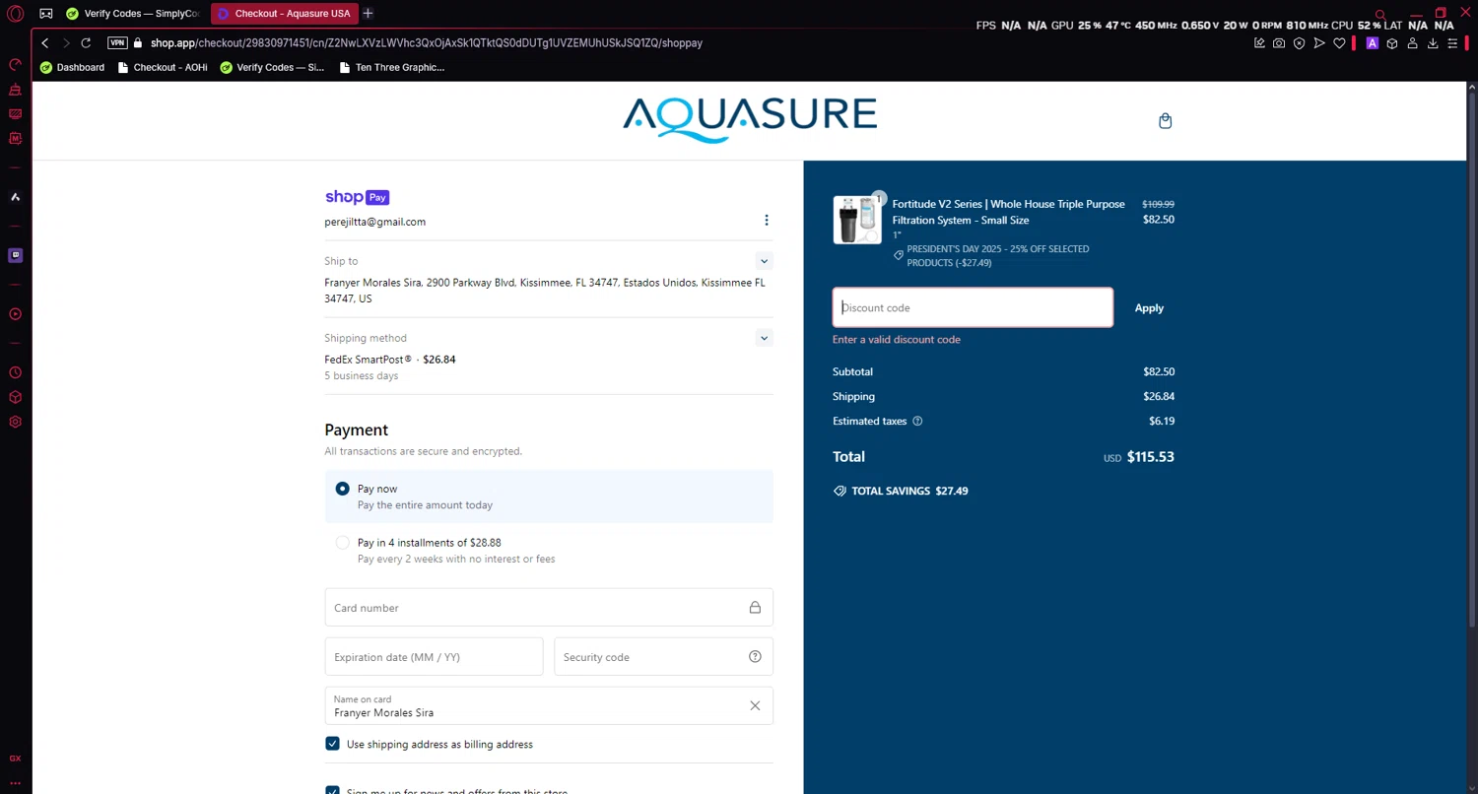Go back with the browser back arrow
Viewport: 1478px width, 794px height.
point(45,43)
